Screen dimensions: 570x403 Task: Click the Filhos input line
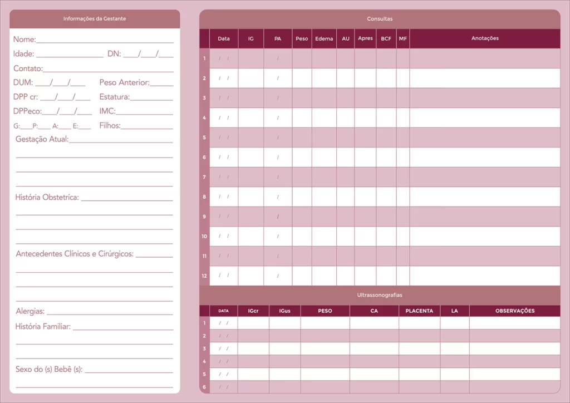[147, 126]
